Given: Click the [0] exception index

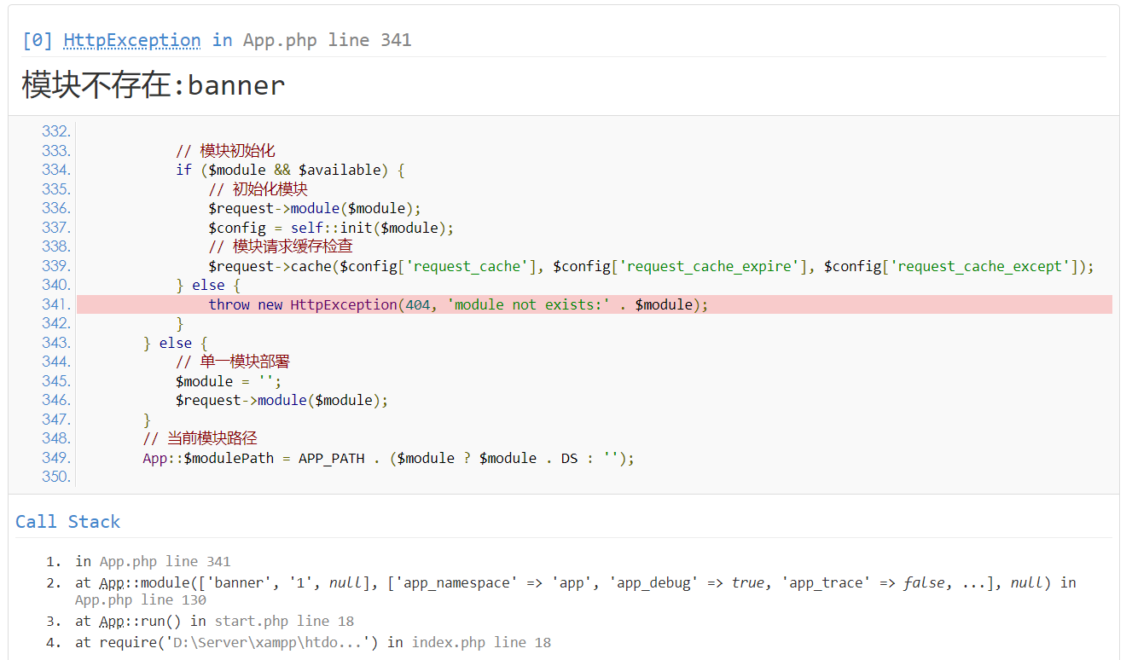Looking at the screenshot, I should (x=39, y=40).
